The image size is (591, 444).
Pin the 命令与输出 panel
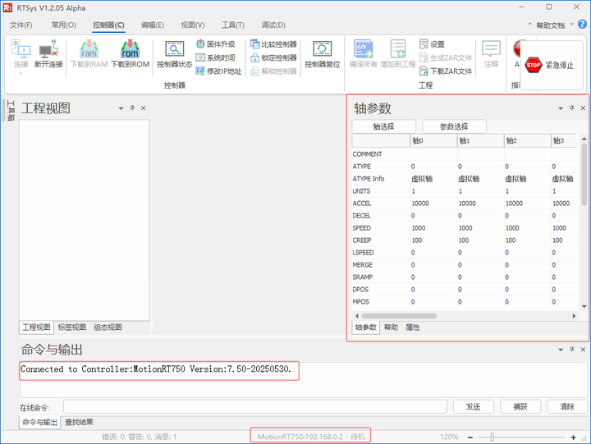(x=572, y=350)
